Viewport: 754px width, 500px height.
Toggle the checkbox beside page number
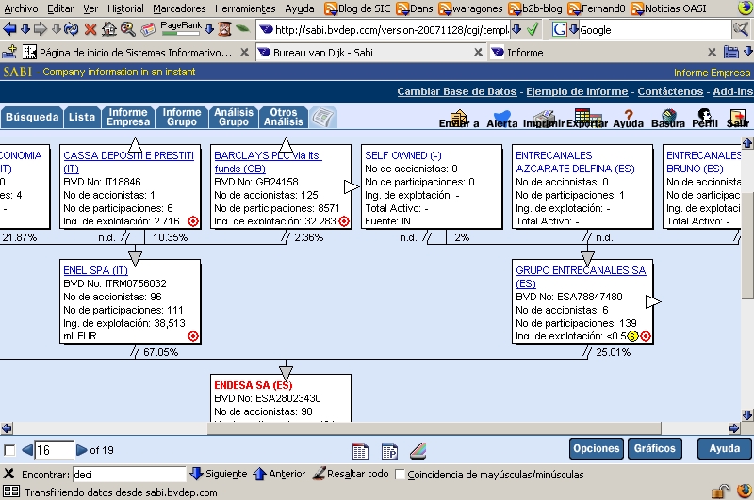pos(9,450)
